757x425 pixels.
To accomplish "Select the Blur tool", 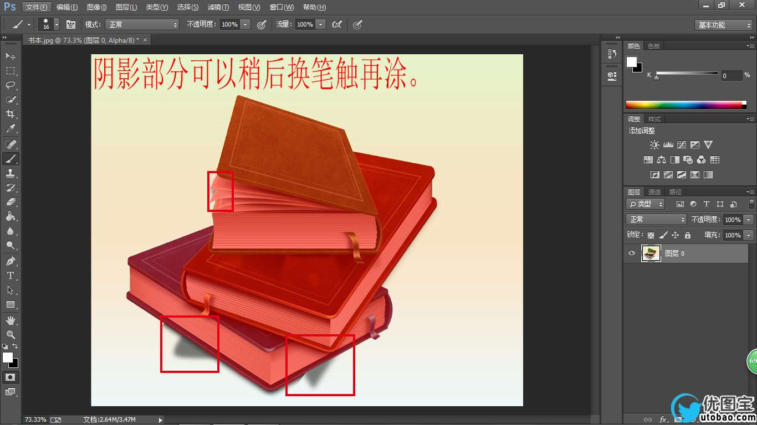I will [11, 231].
